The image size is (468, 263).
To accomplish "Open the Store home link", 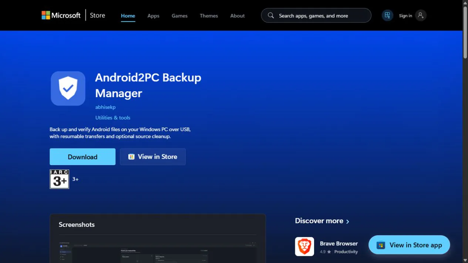I will [97, 15].
